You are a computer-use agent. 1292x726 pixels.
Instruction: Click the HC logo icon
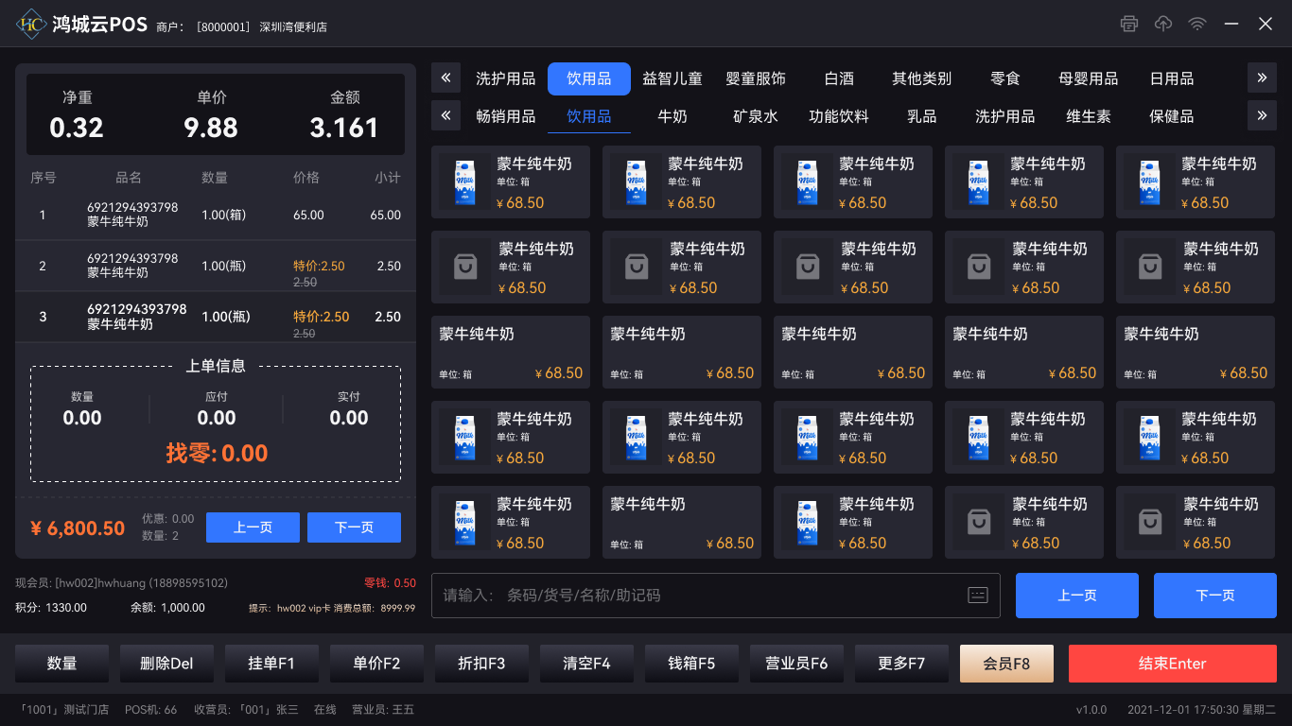tap(31, 25)
